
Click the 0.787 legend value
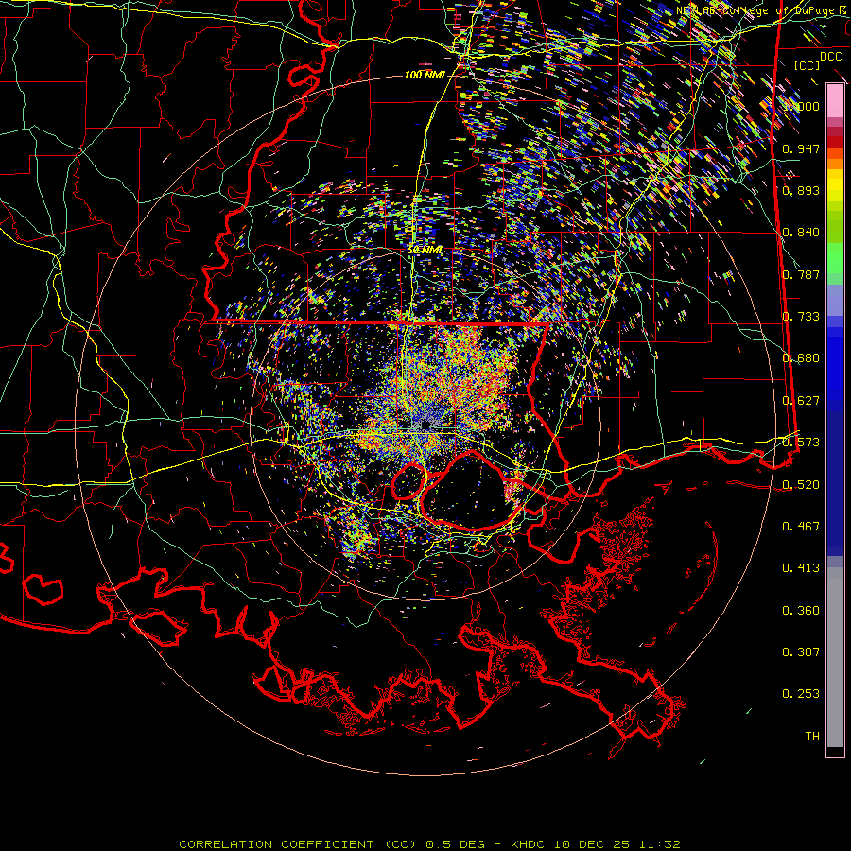click(801, 274)
